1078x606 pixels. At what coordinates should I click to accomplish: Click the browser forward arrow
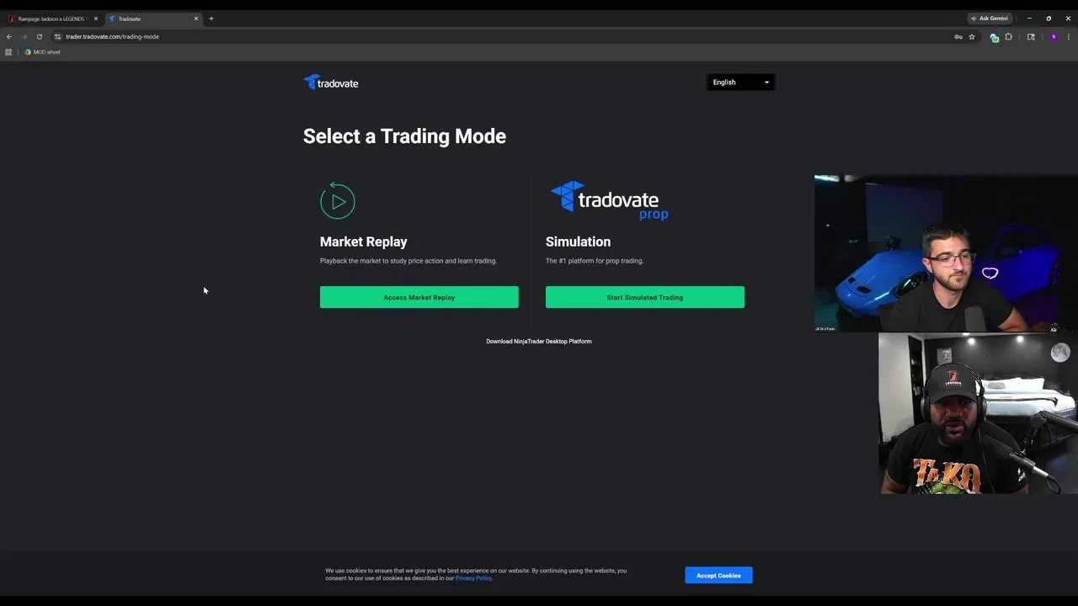pyautogui.click(x=24, y=37)
